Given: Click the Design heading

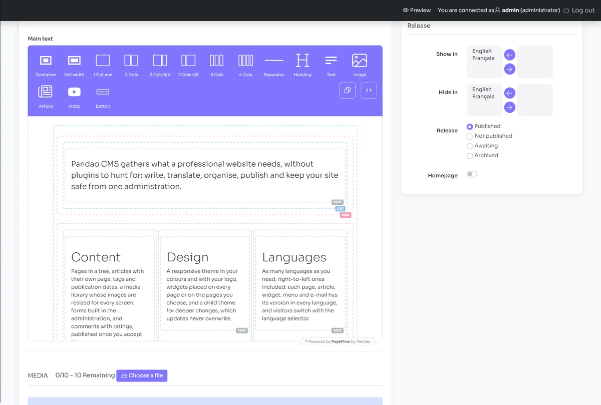Looking at the screenshot, I should (187, 257).
